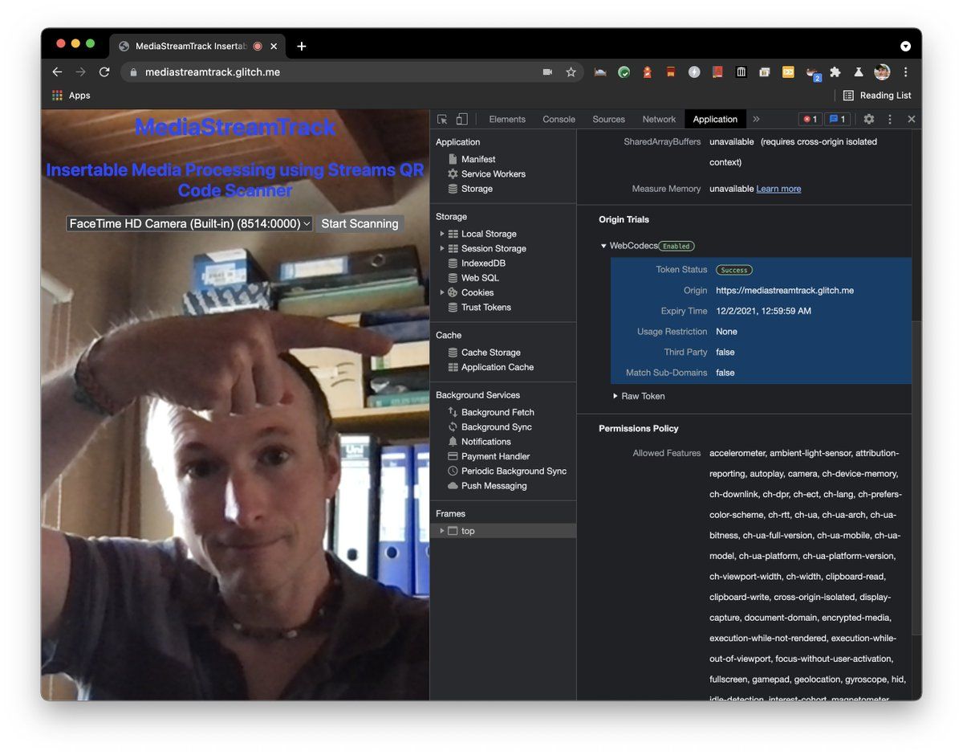Expand the Raw Token section
Screen dimensions: 963x755
pyautogui.click(x=616, y=396)
